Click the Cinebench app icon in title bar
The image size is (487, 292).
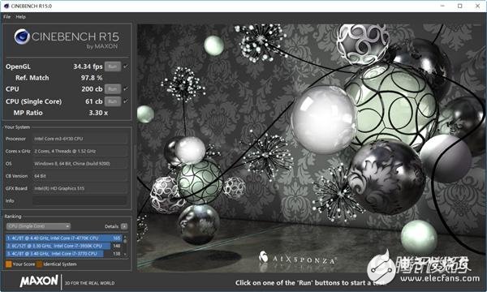click(x=6, y=6)
